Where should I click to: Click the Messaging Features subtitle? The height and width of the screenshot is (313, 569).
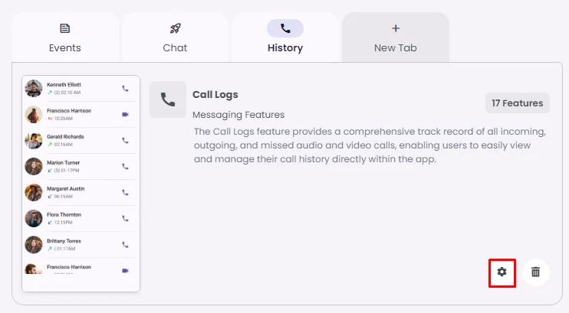(x=238, y=115)
